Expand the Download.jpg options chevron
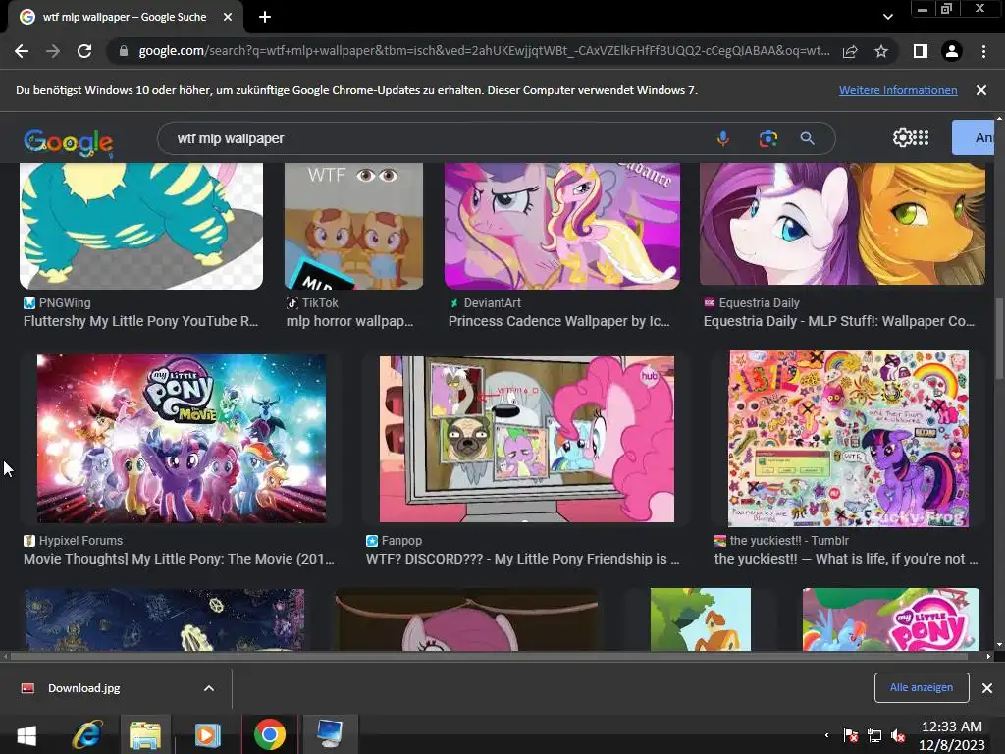Image resolution: width=1005 pixels, height=754 pixels. coord(209,688)
